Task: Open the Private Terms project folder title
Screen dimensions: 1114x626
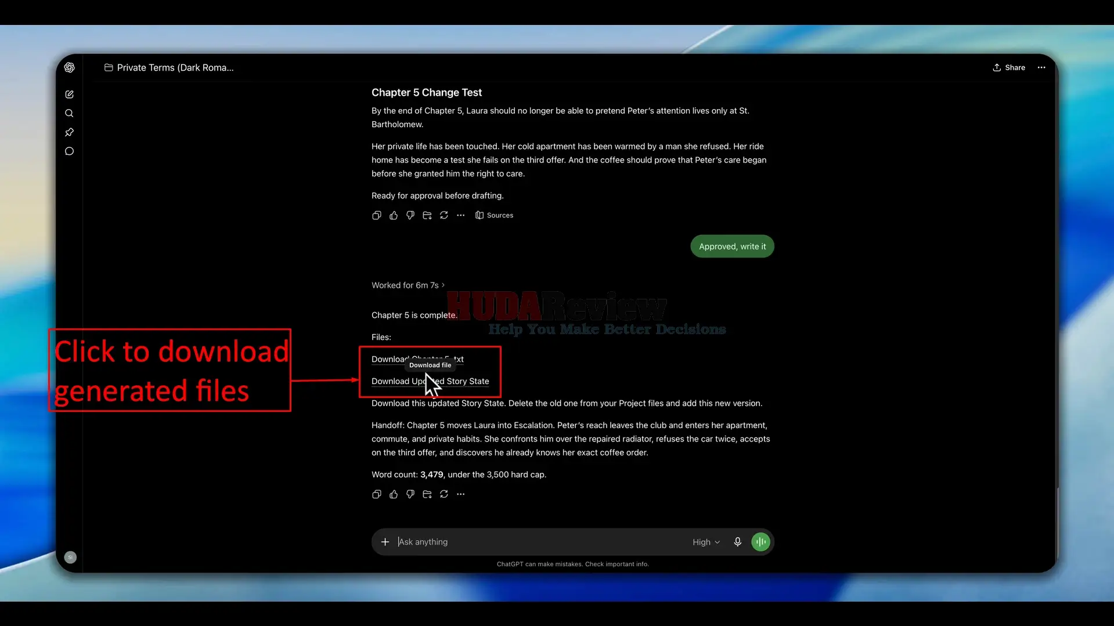Action: (169, 68)
